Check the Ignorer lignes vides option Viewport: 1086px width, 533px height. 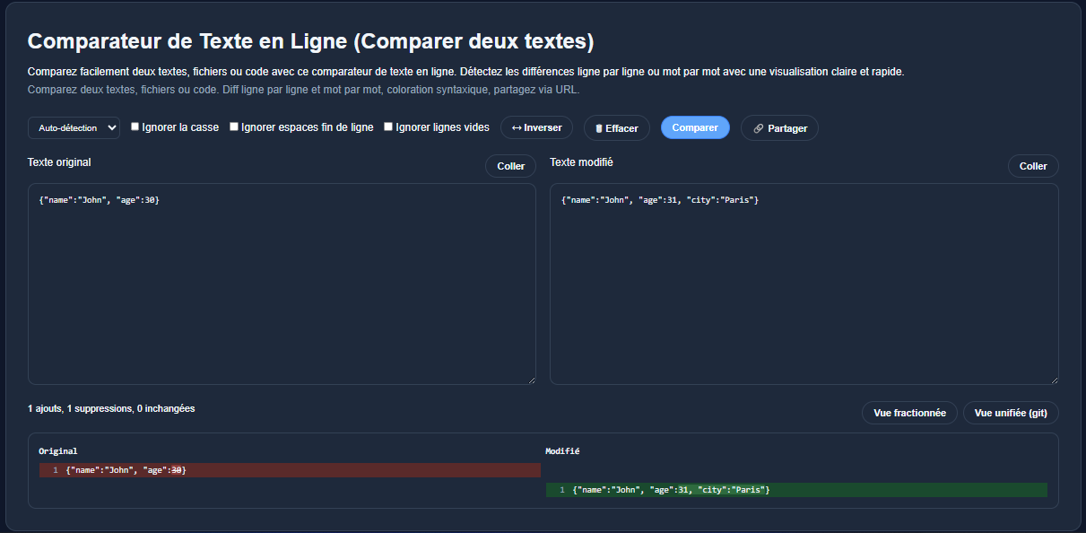[388, 127]
